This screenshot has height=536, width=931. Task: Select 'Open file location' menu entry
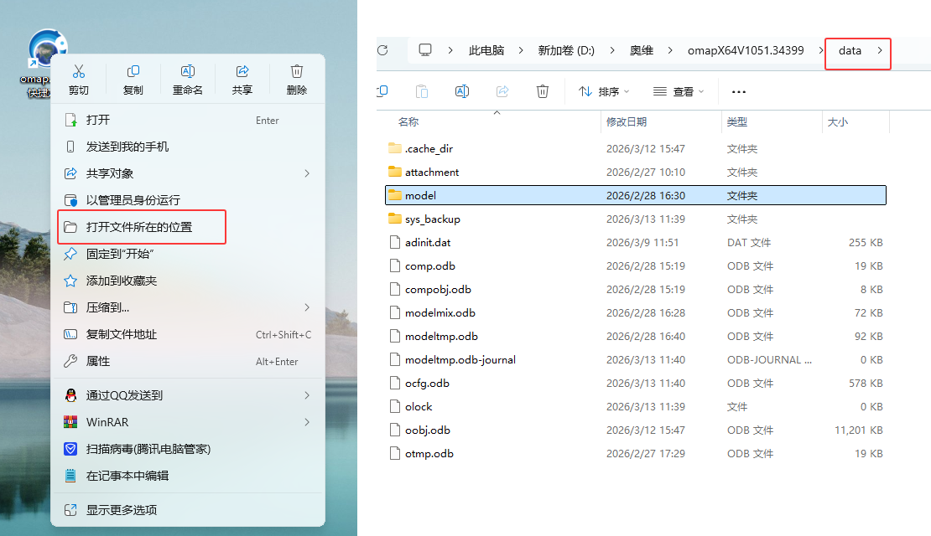(139, 227)
